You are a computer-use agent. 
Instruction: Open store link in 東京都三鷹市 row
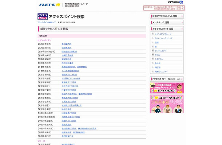point(69,101)
